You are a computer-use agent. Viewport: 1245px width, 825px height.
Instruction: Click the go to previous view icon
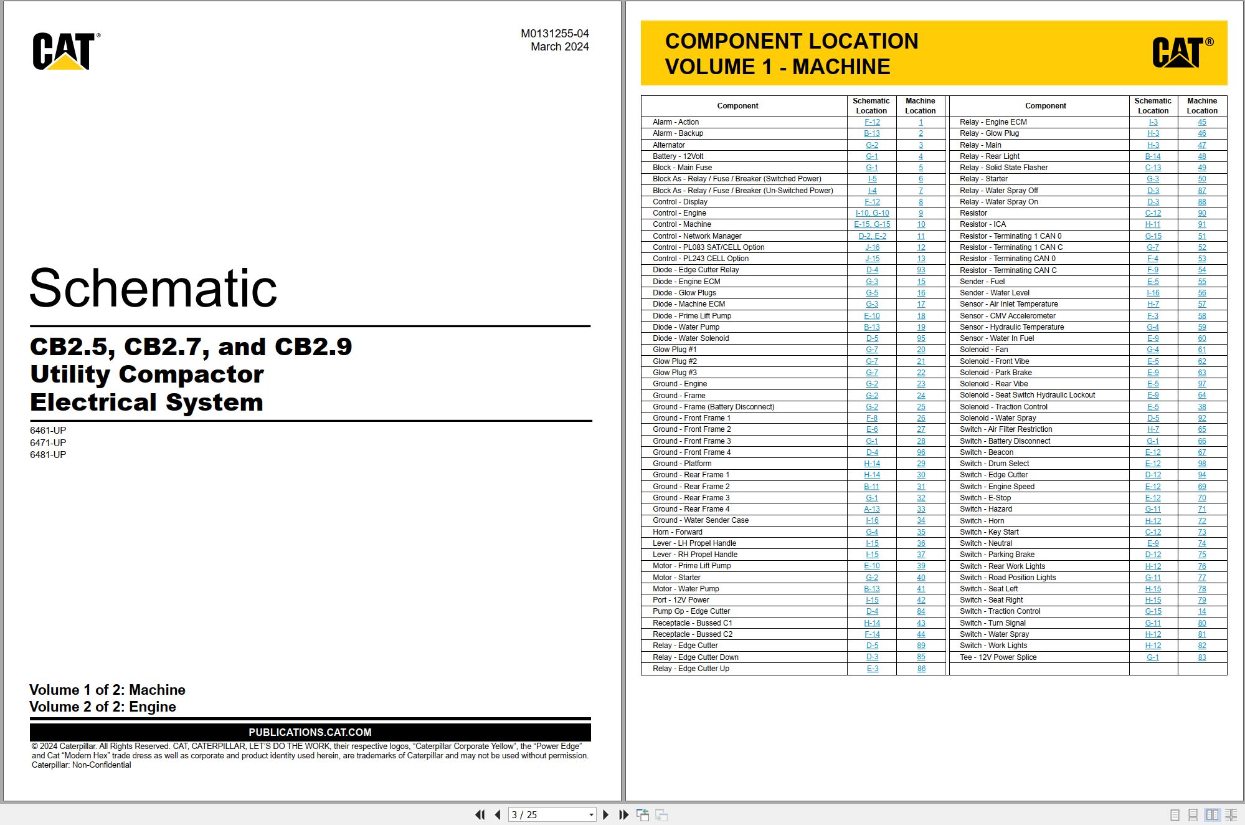click(x=643, y=814)
